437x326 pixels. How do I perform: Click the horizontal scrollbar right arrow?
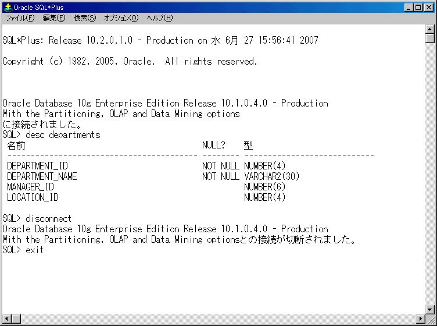(421, 319)
